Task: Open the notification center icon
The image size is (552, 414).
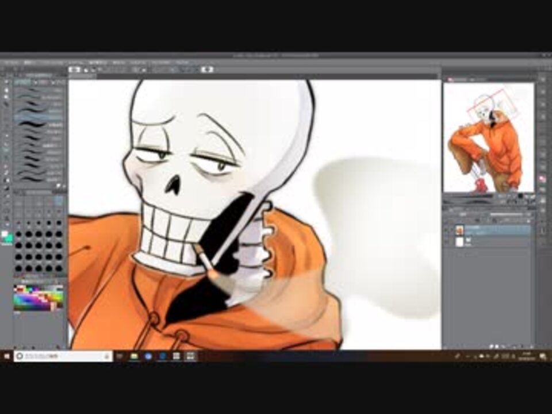Action: coord(543,356)
